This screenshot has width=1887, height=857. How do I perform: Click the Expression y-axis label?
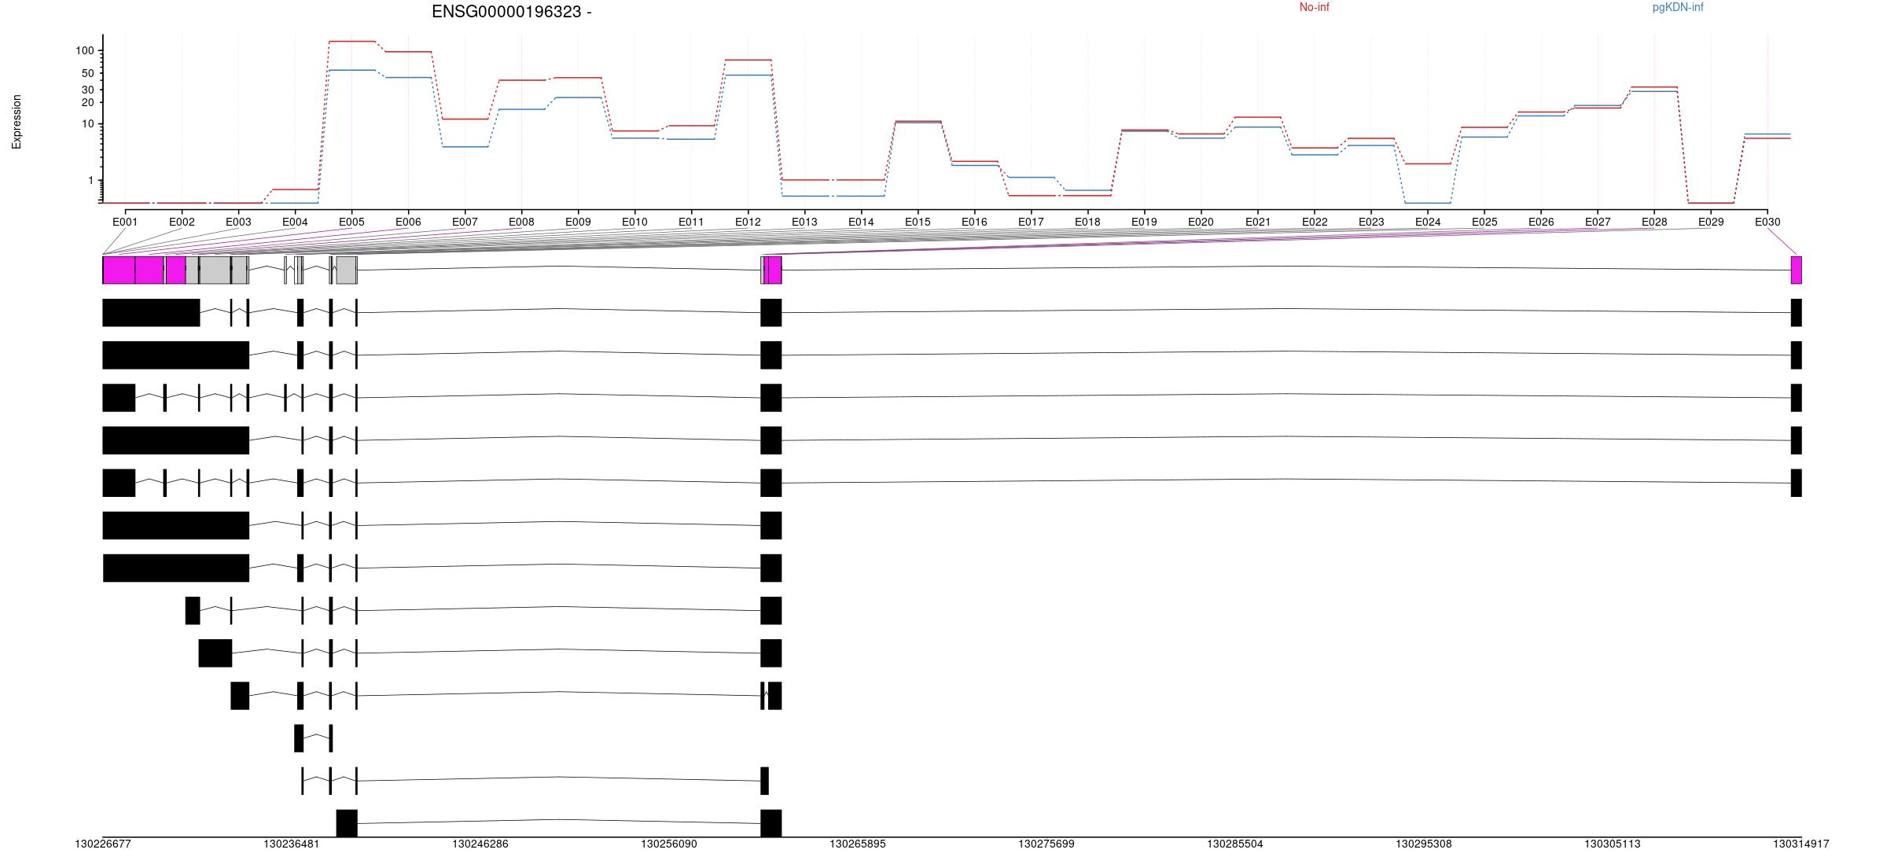coord(17,122)
